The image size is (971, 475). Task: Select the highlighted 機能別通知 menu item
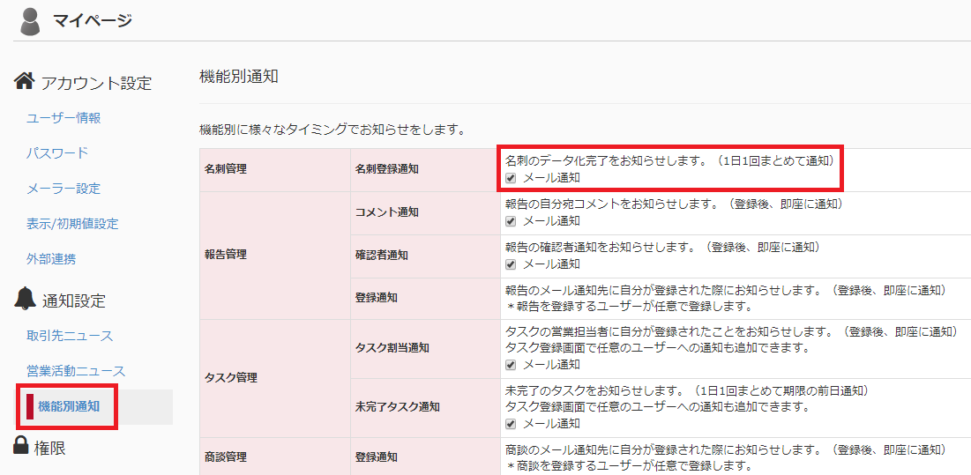tap(69, 406)
